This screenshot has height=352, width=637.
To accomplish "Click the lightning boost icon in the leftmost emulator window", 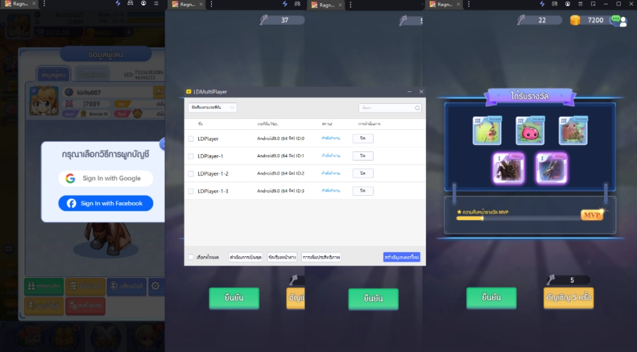I will [118, 3].
